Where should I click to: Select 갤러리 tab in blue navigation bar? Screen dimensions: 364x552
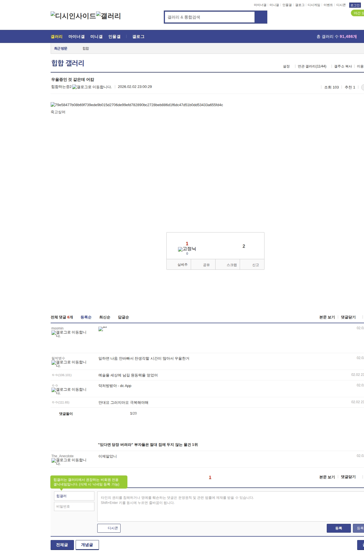[x=57, y=37]
